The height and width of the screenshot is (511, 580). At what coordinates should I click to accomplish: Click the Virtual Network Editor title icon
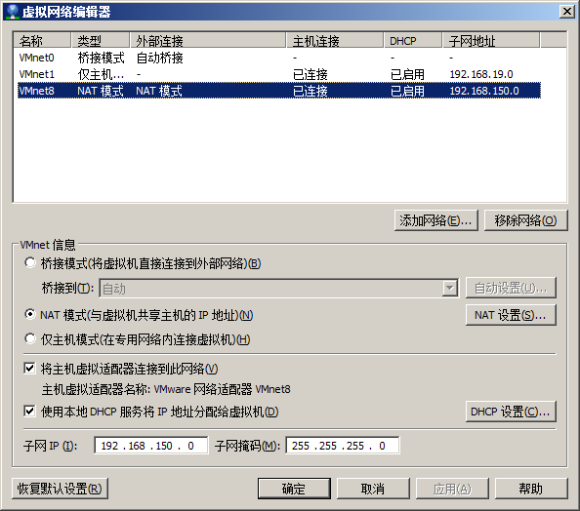(x=13, y=12)
